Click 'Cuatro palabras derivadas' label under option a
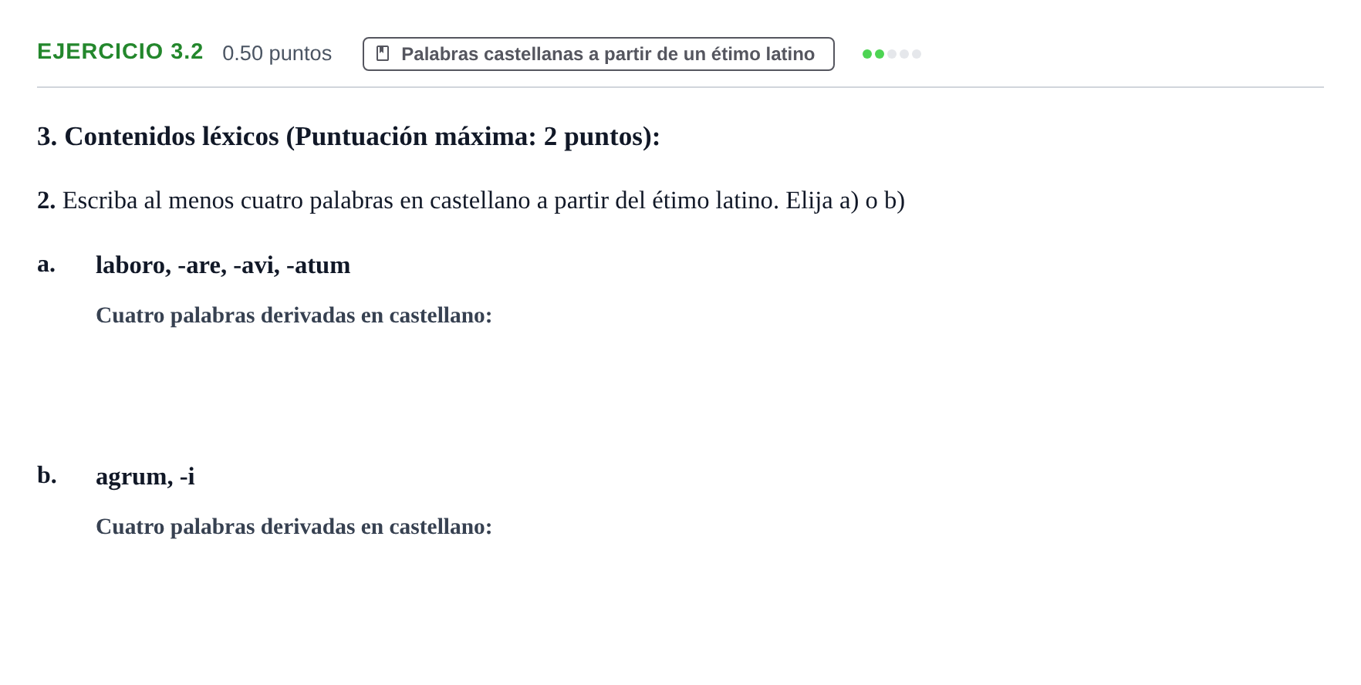1361x685 pixels. 294,316
